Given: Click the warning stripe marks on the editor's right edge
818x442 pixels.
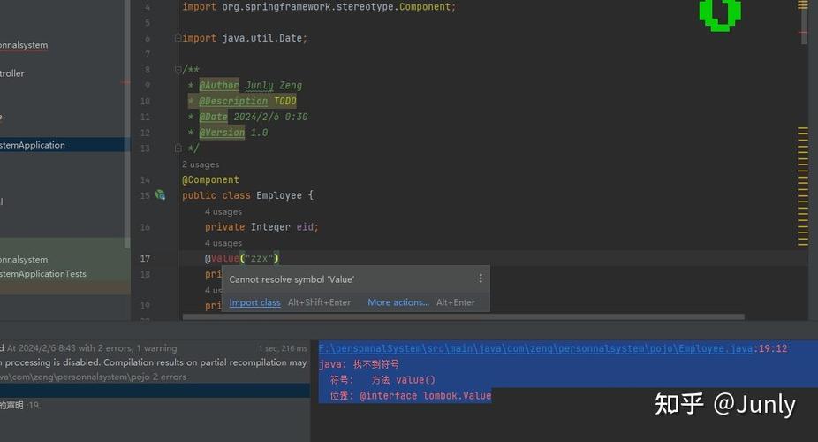Looking at the screenshot, I should pyautogui.click(x=803, y=187).
